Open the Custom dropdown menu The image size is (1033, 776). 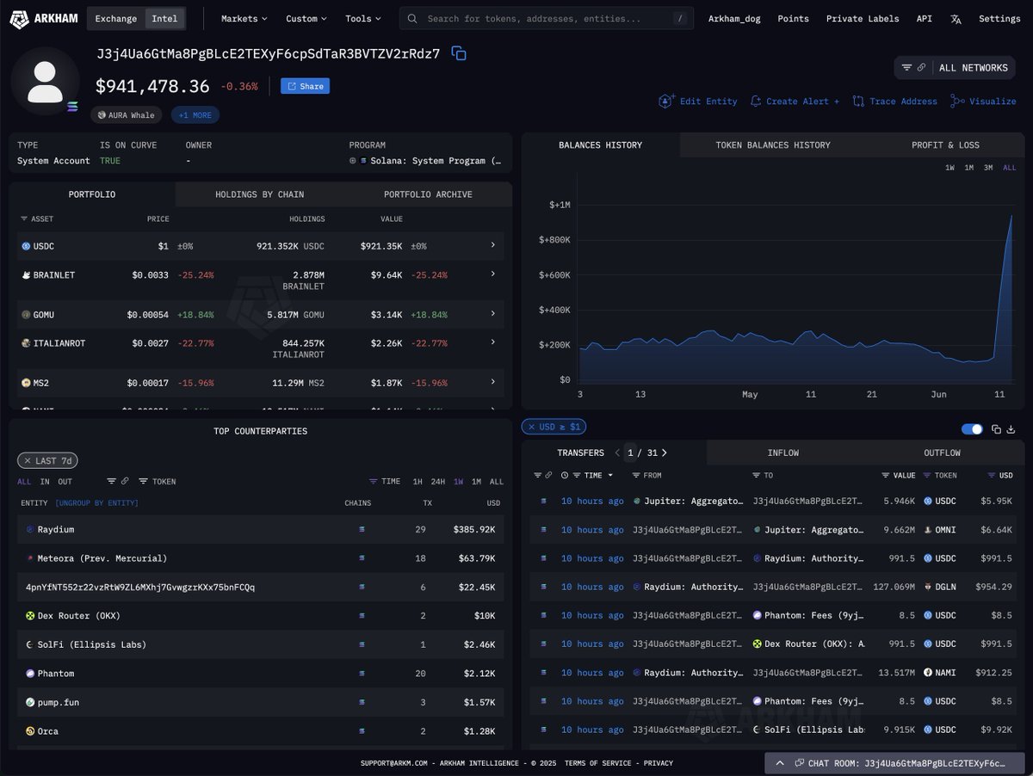306,19
